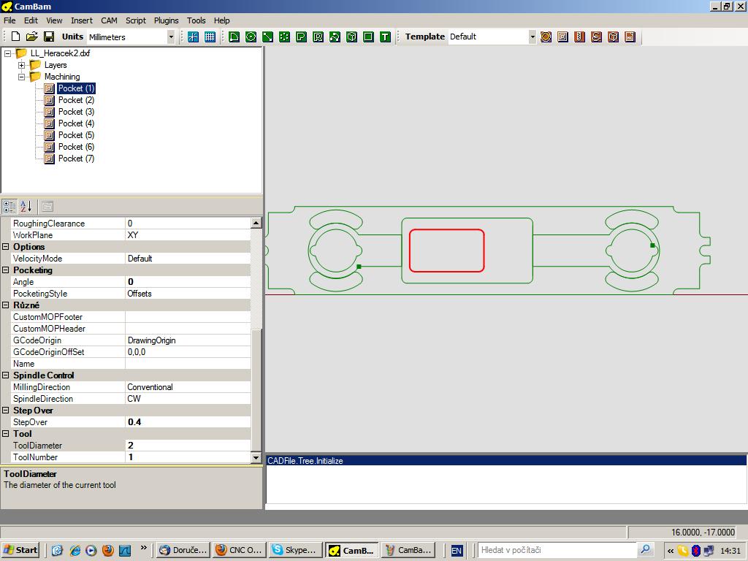Click the Save file icon
The height and width of the screenshot is (561, 748).
49,37
